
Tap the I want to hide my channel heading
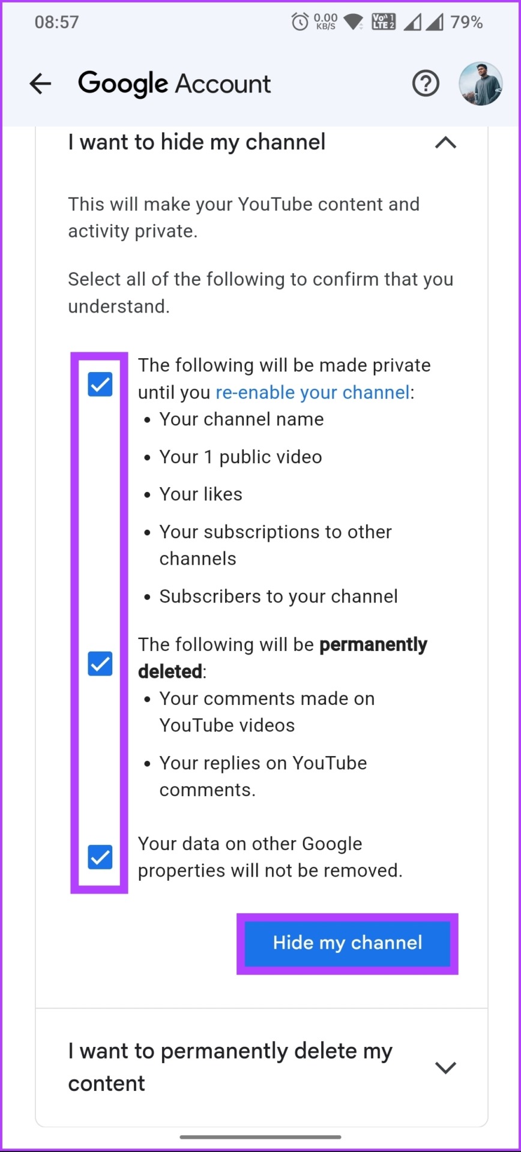[197, 143]
